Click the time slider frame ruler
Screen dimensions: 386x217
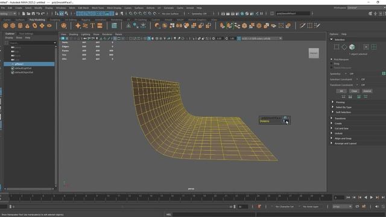tap(166, 197)
